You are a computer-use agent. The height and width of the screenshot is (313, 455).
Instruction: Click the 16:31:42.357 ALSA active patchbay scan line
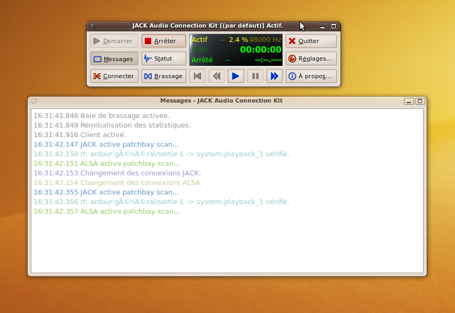pyautogui.click(x=107, y=212)
